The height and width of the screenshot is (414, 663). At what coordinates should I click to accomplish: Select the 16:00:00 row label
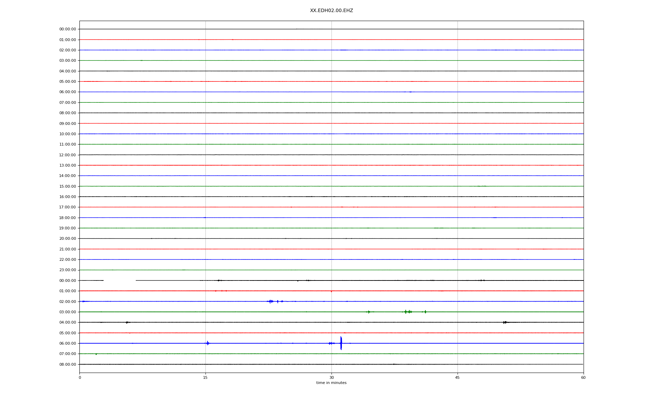coord(67,197)
